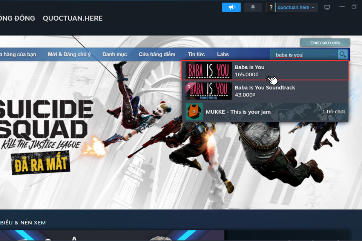Open the Baba Is You Soundtrack thumbnail
Viewport: 362px width, 241px height.
(209, 91)
